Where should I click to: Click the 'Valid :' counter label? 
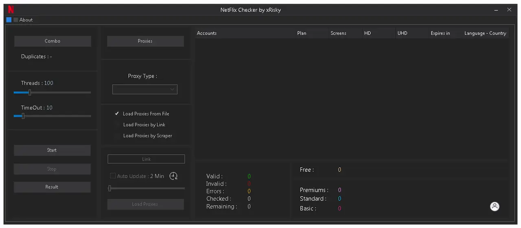click(x=215, y=176)
